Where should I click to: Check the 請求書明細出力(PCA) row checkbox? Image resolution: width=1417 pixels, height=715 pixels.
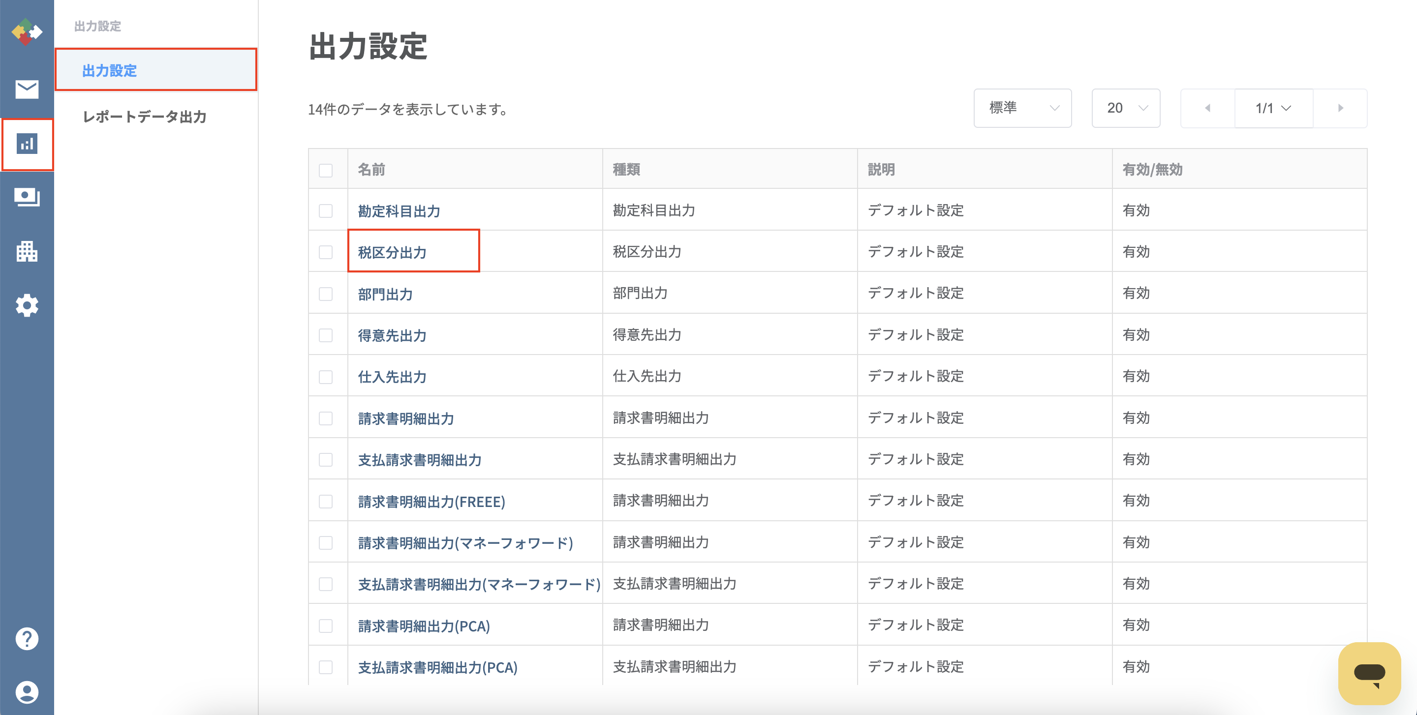[x=326, y=626]
